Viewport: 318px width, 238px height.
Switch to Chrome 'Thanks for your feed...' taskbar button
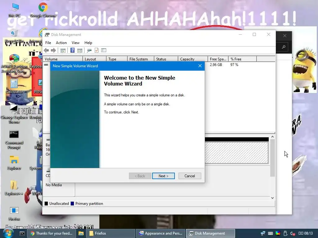point(51,233)
